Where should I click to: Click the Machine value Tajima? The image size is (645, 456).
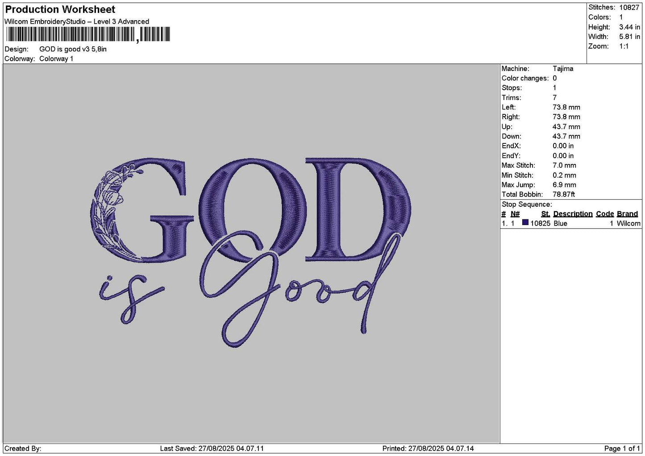coord(563,69)
